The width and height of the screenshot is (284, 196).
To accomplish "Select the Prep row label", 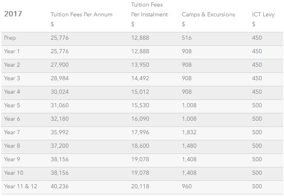I will 10,38.
